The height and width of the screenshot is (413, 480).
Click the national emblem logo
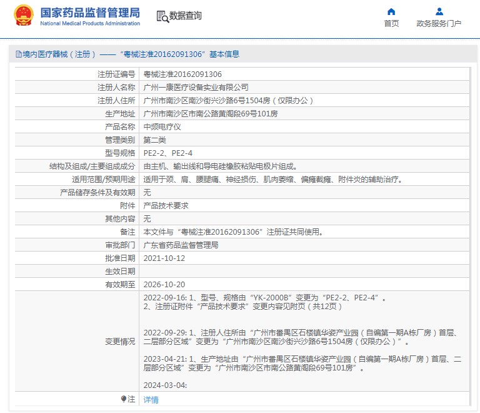pos(24,16)
